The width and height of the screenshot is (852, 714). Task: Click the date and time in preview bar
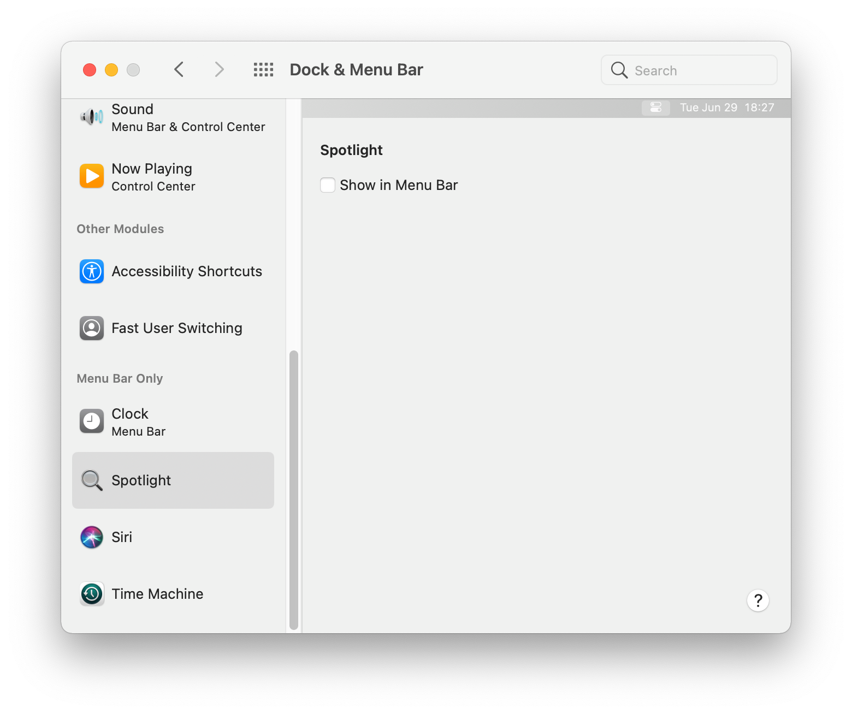click(x=727, y=108)
